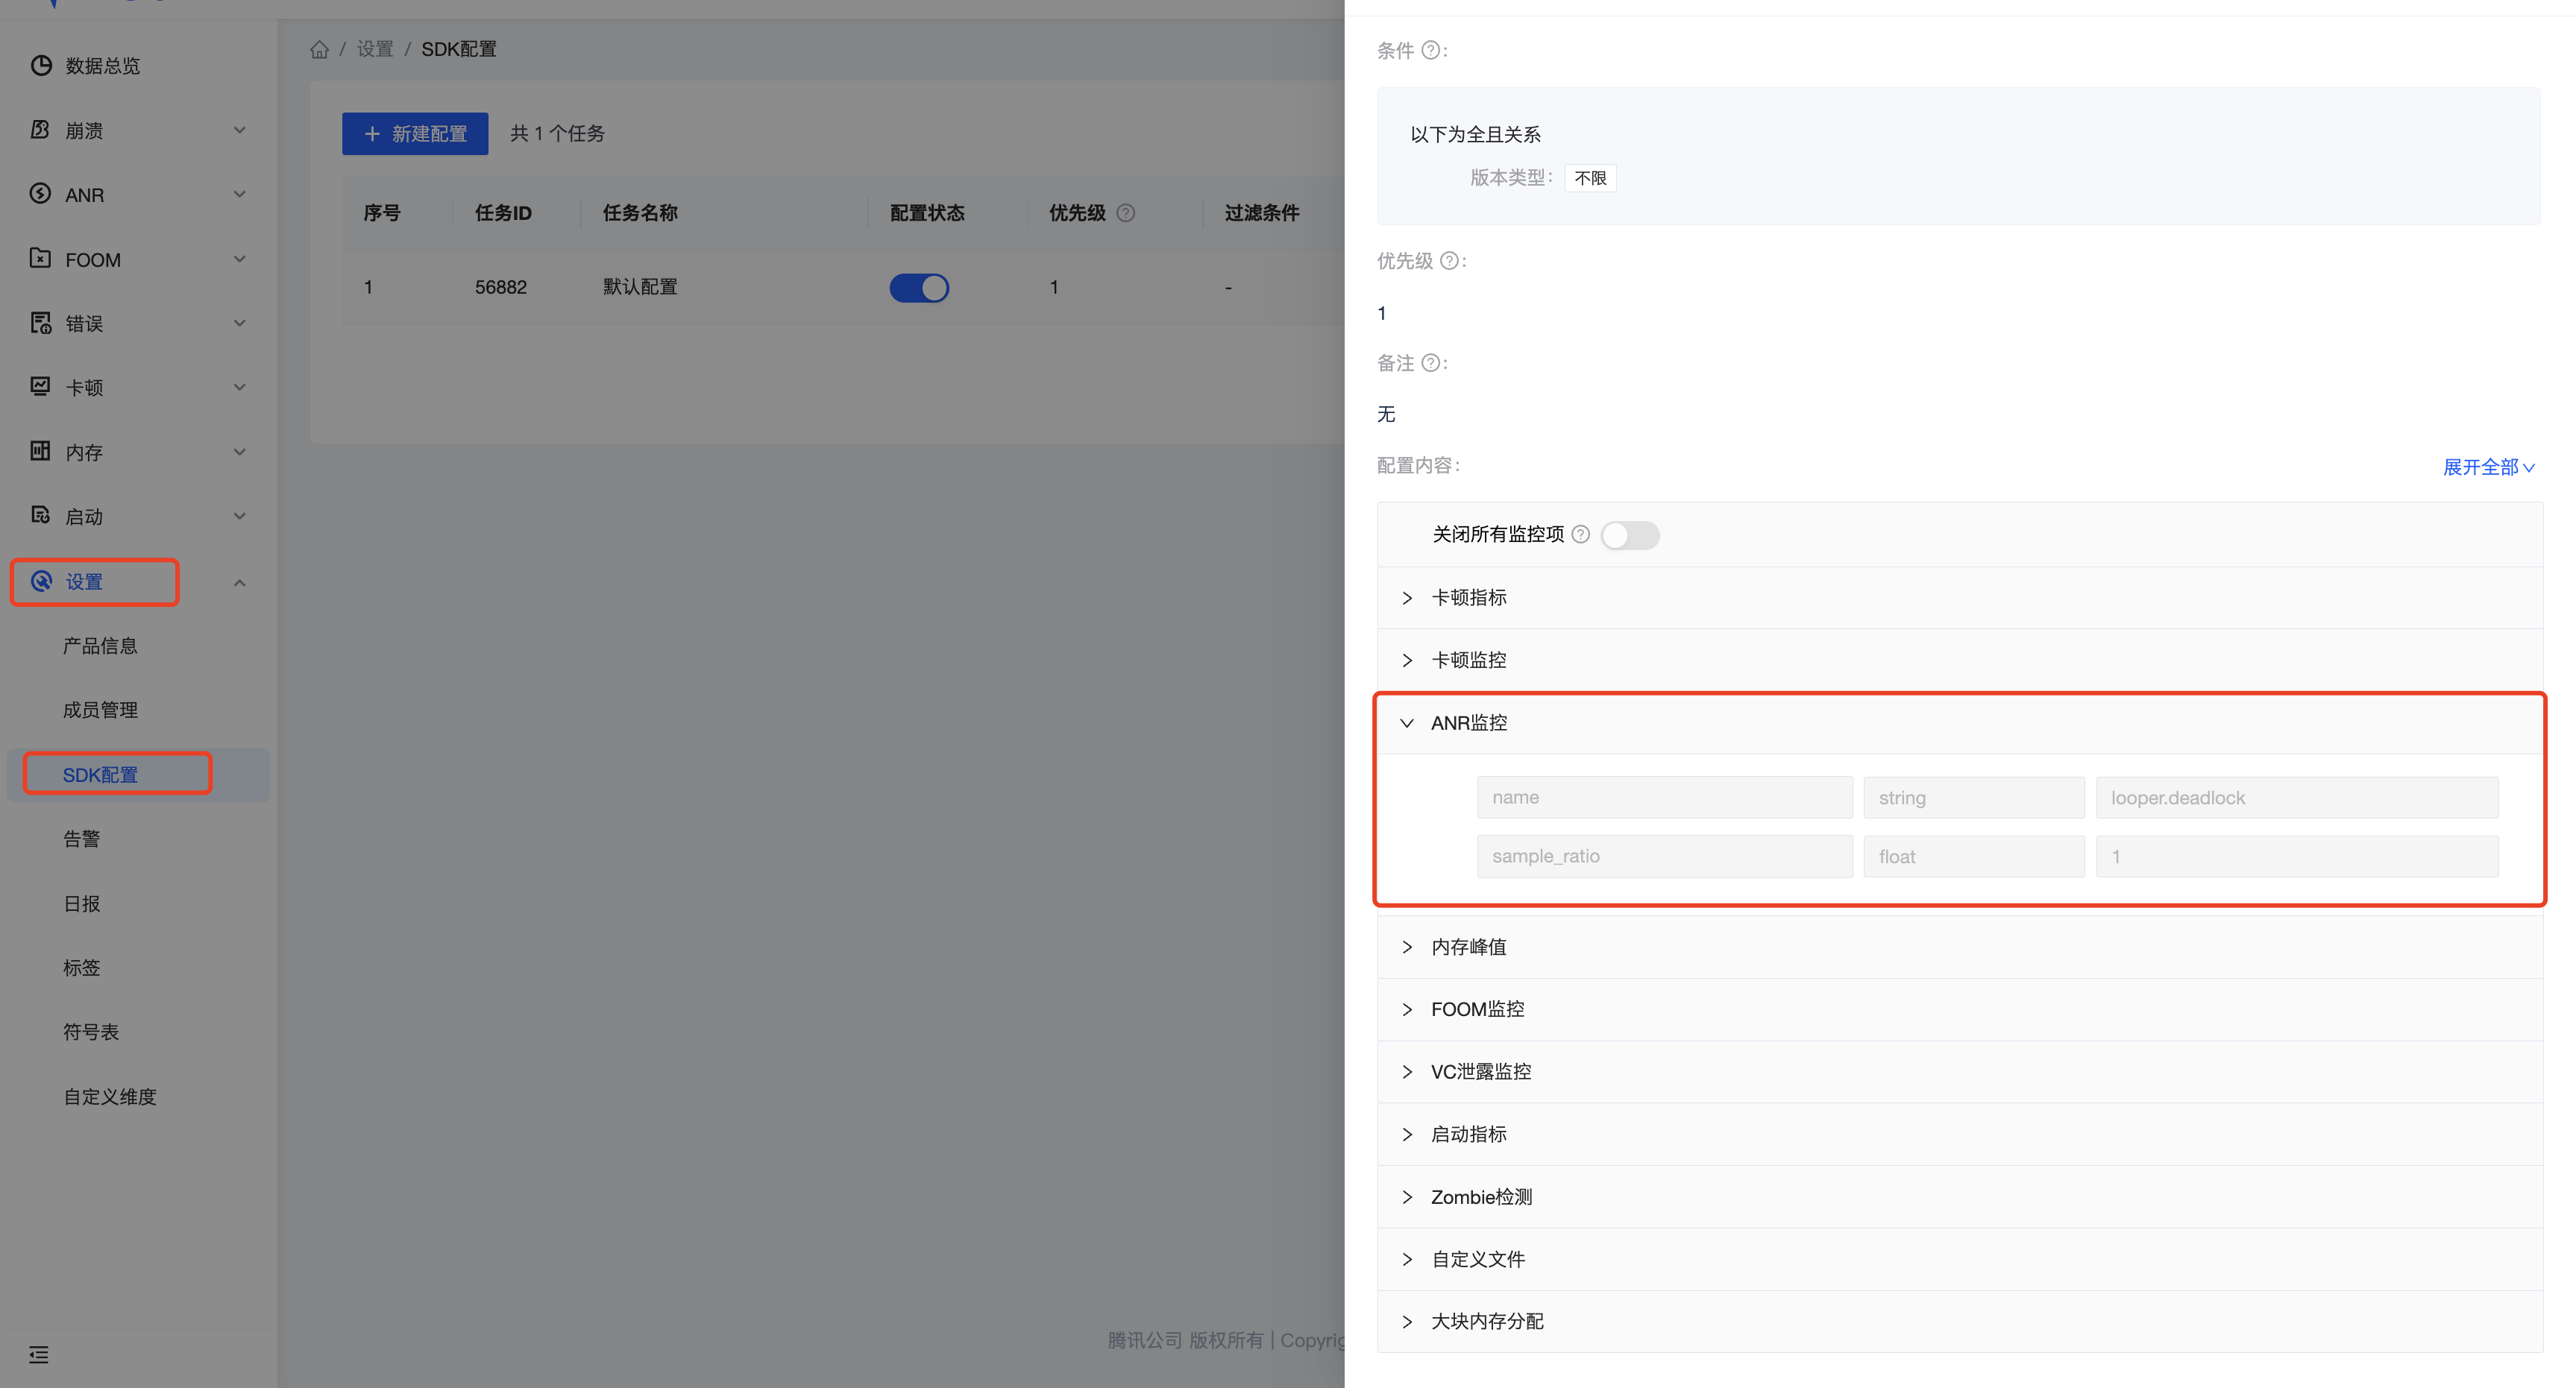Click the 错误 sidebar icon
This screenshot has width=2576, height=1388.
tap(40, 323)
